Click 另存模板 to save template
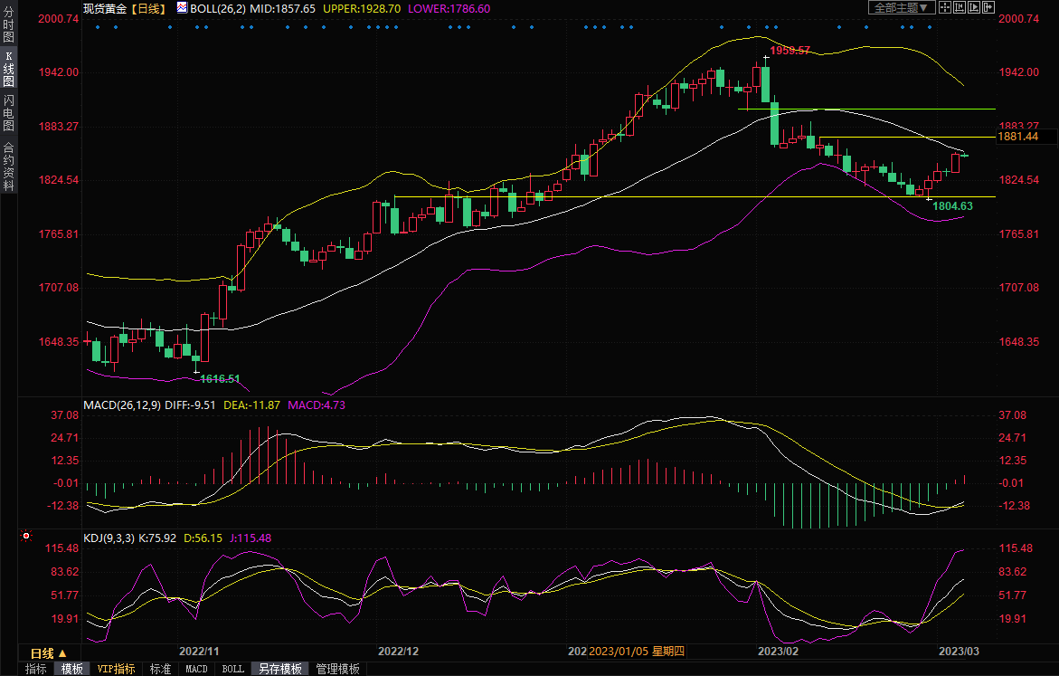The image size is (1059, 676). (280, 669)
